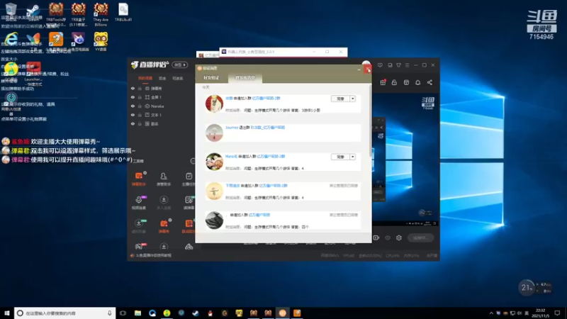The width and height of the screenshot is (567, 319).
Task: Switch to the 竖屏 scene tab
Action: tap(162, 79)
